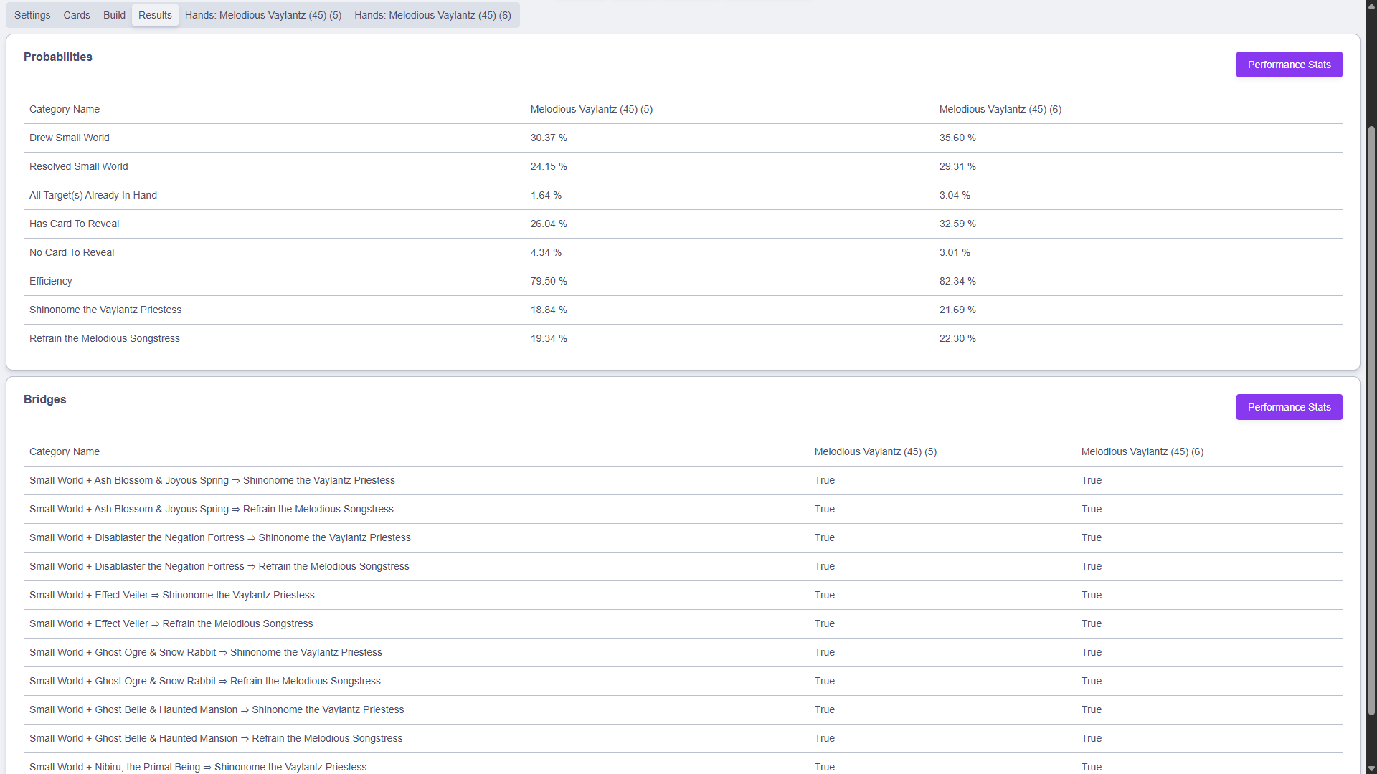Click the 26.04 % value
The width and height of the screenshot is (1377, 774).
(549, 224)
